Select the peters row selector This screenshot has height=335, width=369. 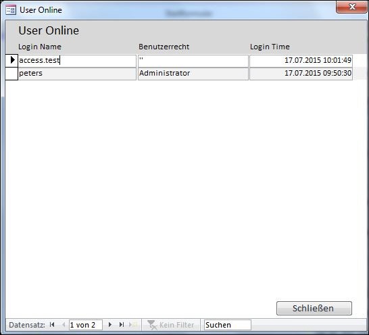(11, 74)
